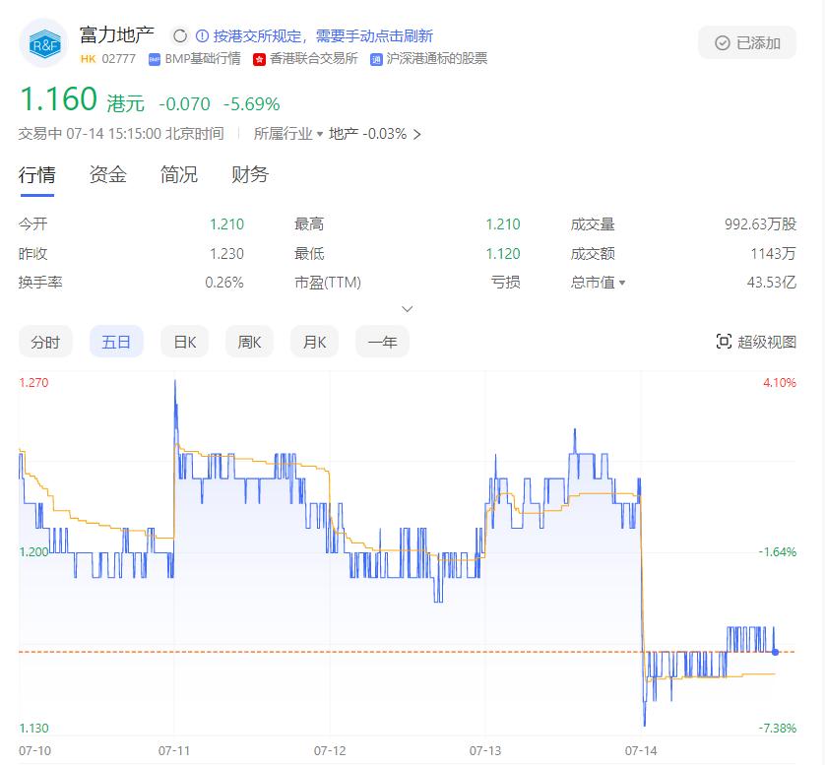The height and width of the screenshot is (765, 825).
Task: Open the 简况 tab
Action: (x=177, y=174)
